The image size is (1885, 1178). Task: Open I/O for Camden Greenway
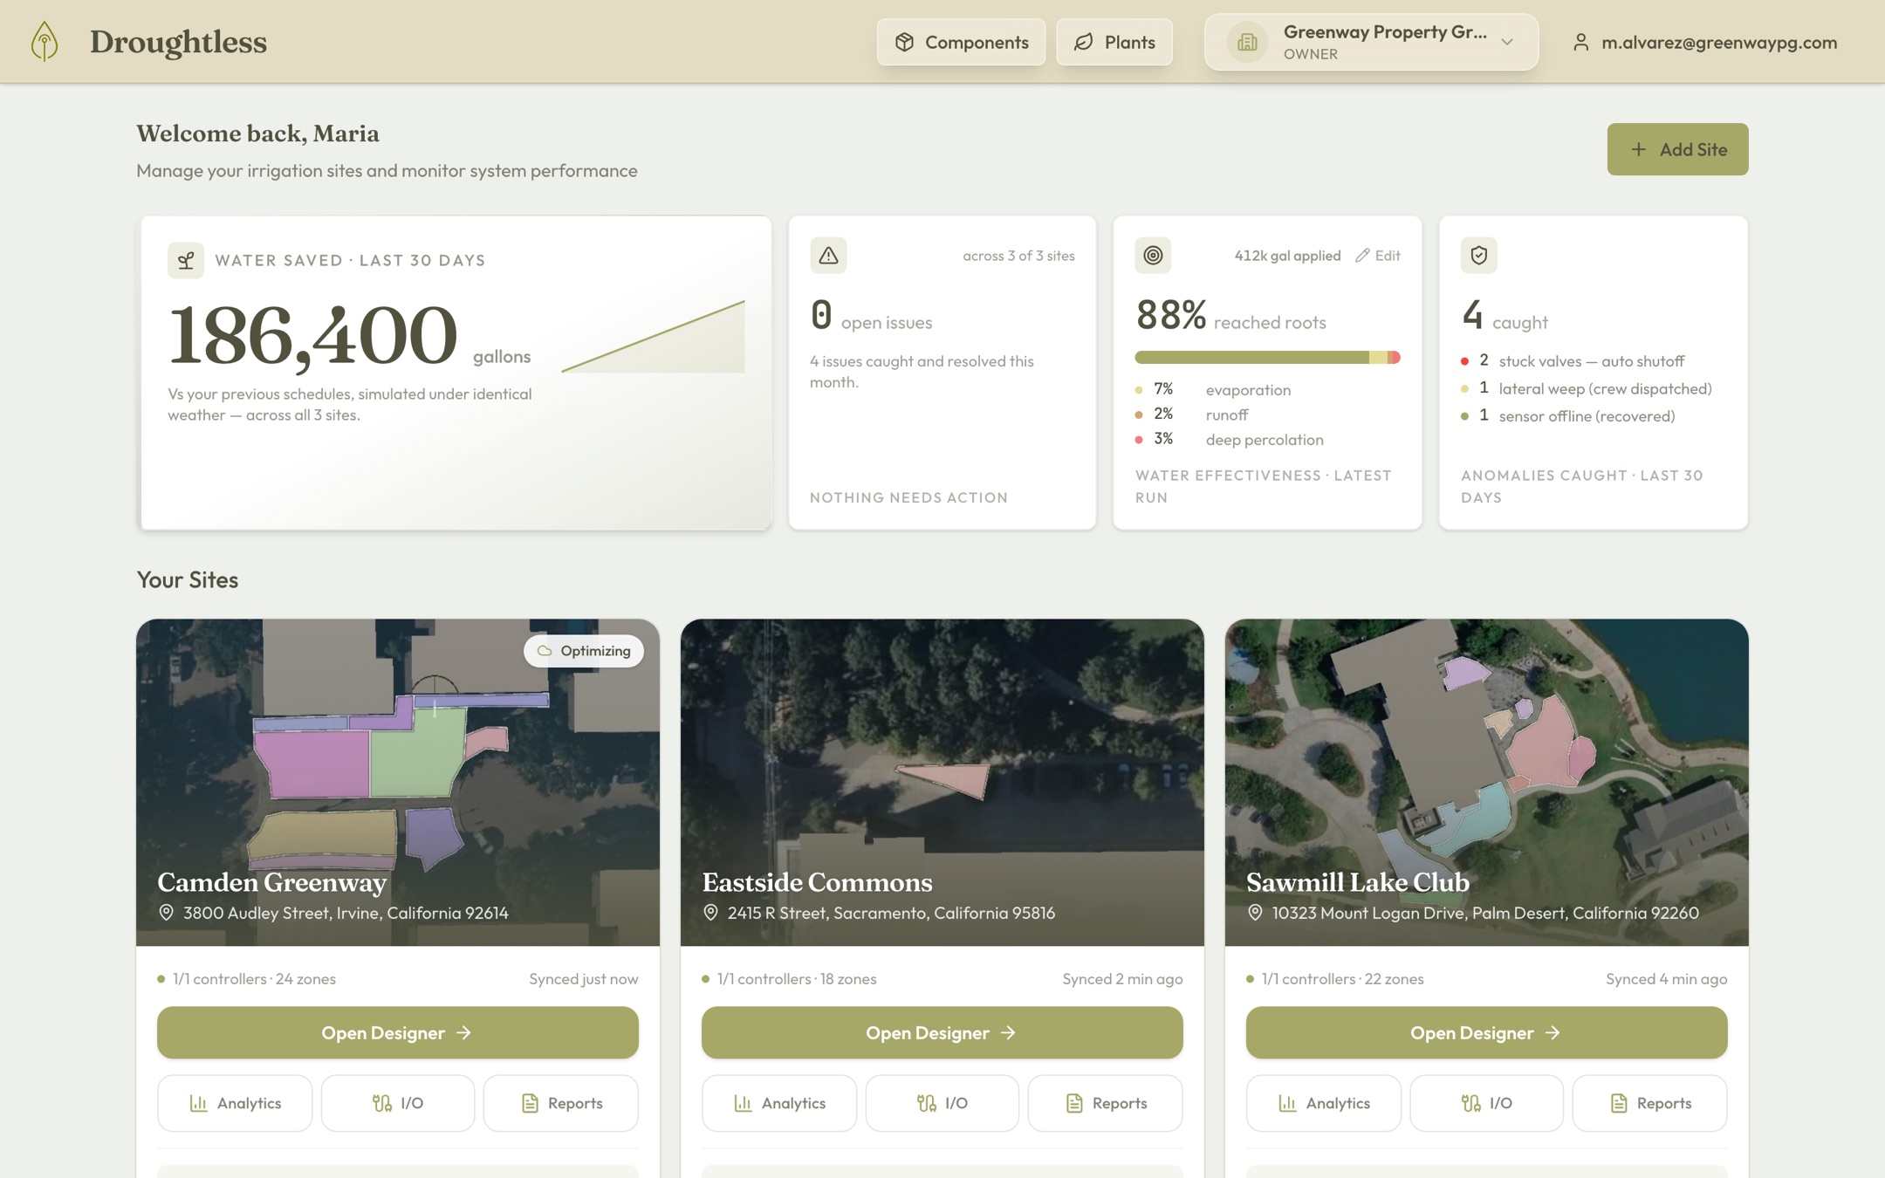coord(398,1104)
